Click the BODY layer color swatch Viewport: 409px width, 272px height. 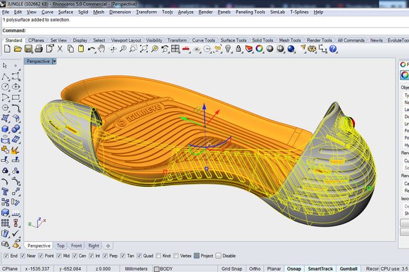[157, 269]
